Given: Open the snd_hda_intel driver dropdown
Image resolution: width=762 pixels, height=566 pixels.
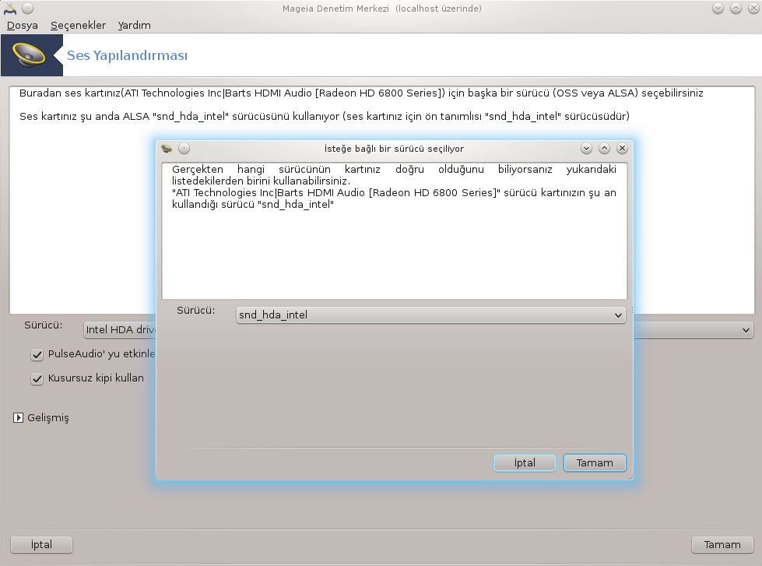Looking at the screenshot, I should (x=430, y=315).
